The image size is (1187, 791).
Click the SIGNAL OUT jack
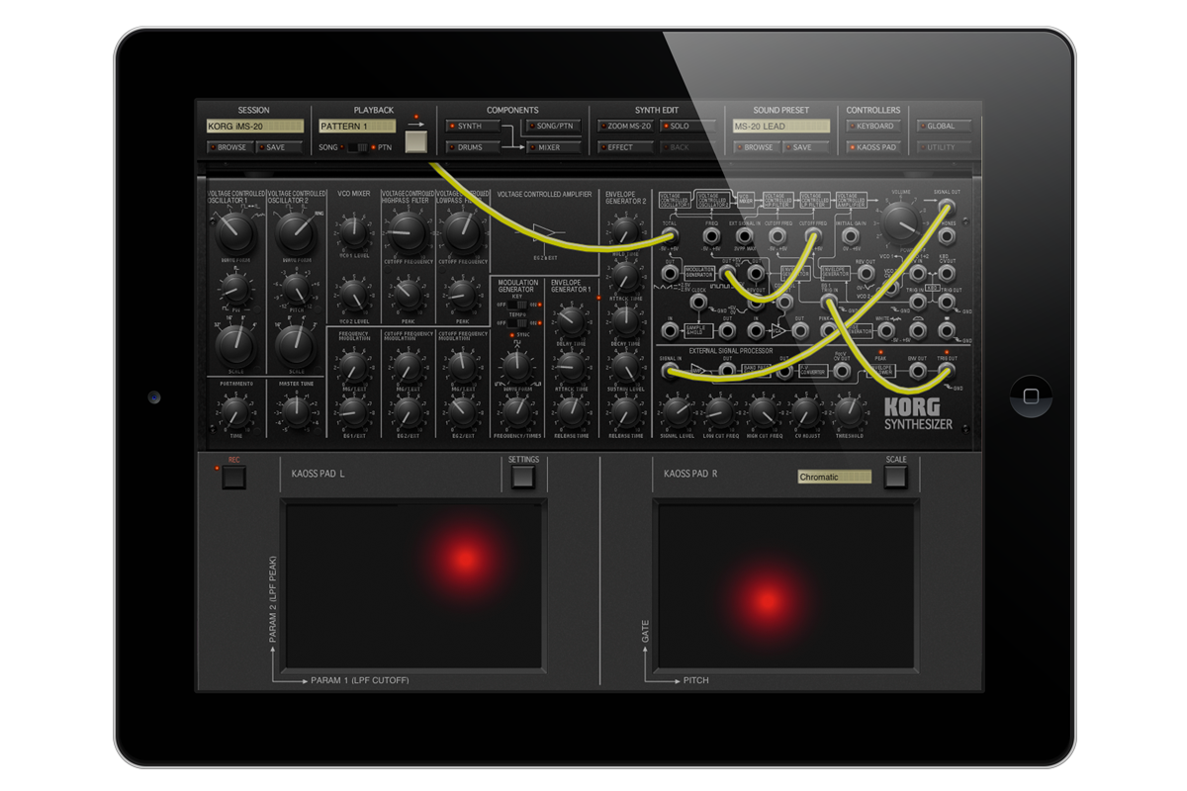947,207
